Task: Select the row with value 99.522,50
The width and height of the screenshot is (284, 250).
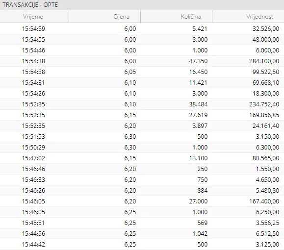Action: (x=142, y=72)
